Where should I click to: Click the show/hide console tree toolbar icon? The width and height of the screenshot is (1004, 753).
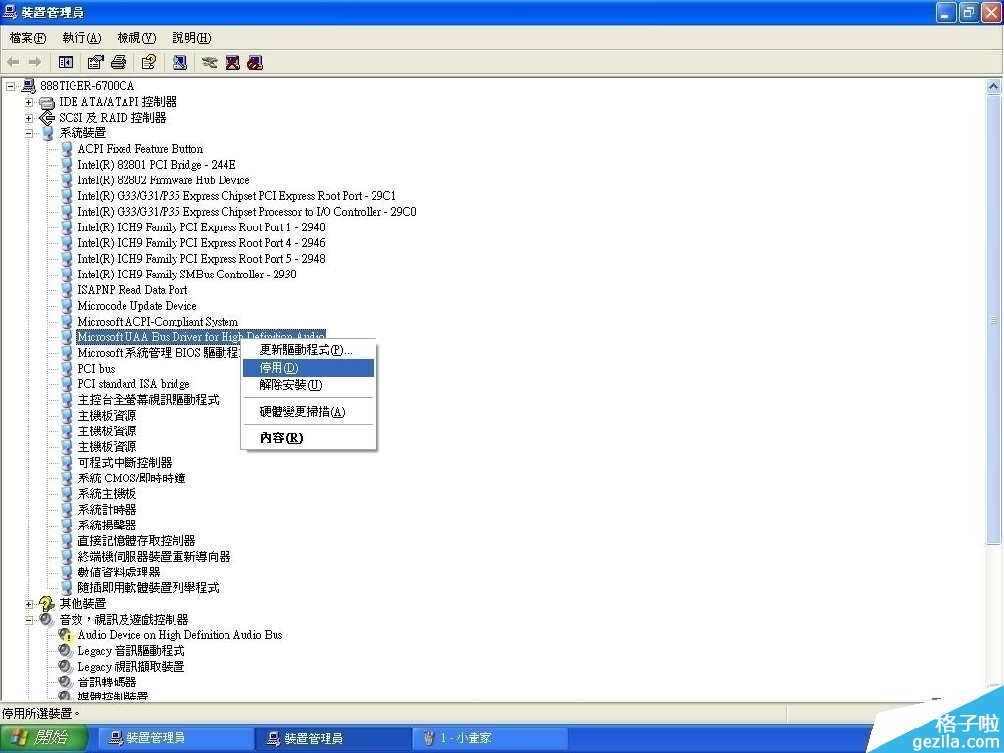pos(66,62)
